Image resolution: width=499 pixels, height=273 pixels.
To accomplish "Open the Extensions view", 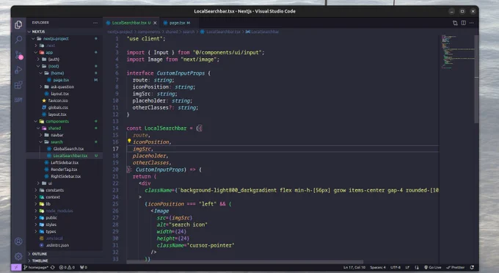I will [18, 84].
